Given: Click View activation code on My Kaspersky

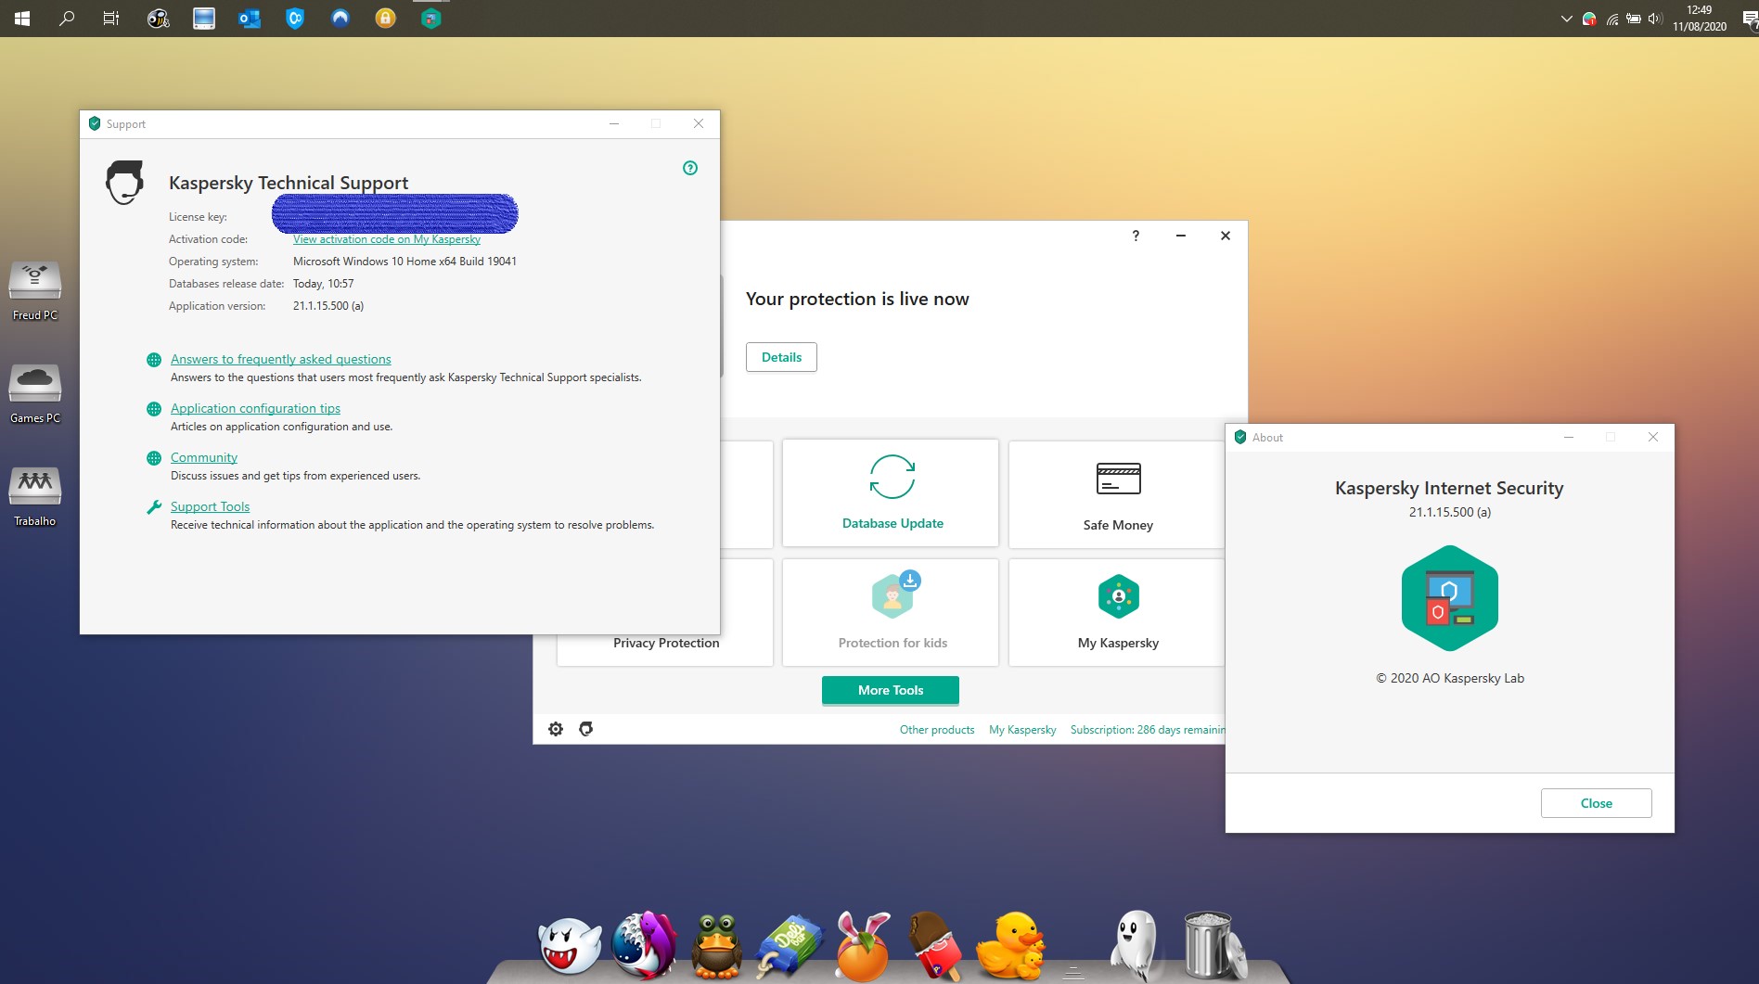Looking at the screenshot, I should [x=387, y=239].
